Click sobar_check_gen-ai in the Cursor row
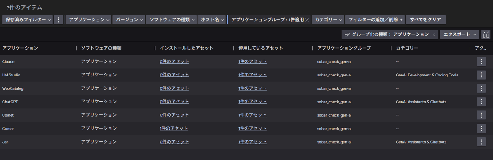 click(x=334, y=129)
